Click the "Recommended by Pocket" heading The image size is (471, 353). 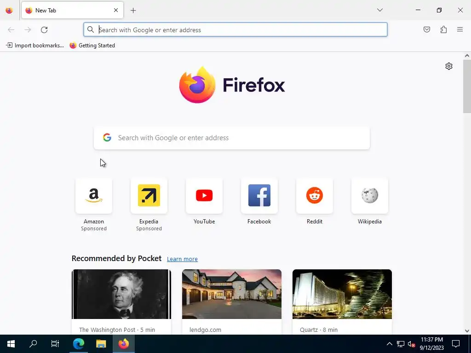116,258
